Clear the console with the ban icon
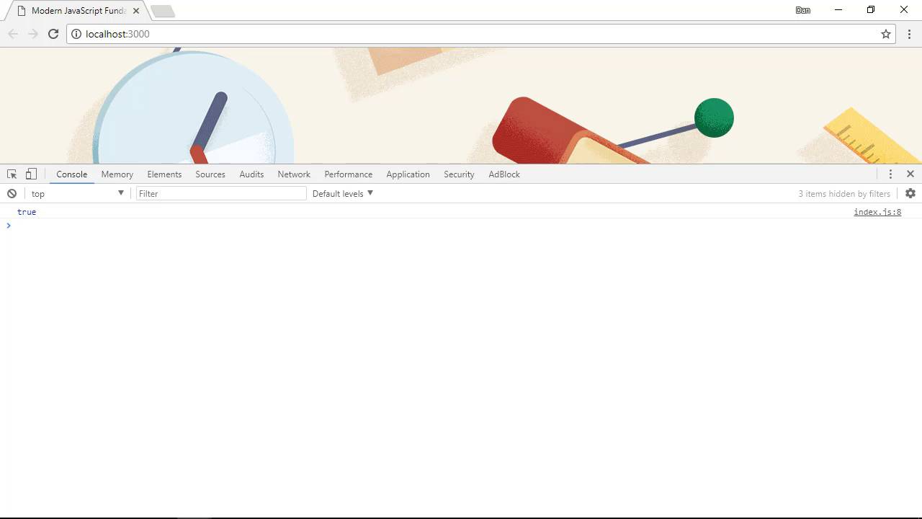Viewport: 922px width, 519px height. (12, 193)
